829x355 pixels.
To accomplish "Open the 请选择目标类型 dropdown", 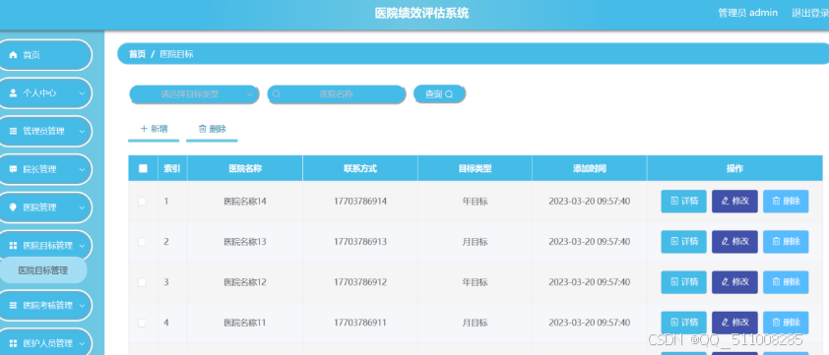I will click(194, 94).
